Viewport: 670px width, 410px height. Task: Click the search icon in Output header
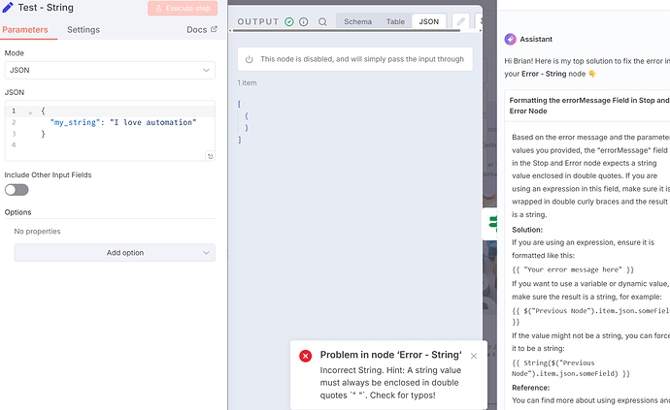322,21
